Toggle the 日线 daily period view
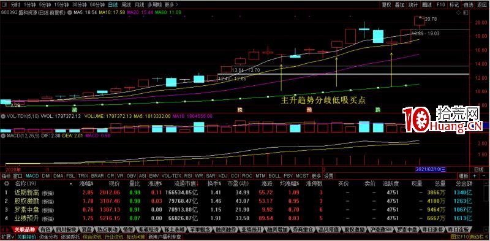The width and height of the screenshot is (490, 241). pyautogui.click(x=113, y=5)
